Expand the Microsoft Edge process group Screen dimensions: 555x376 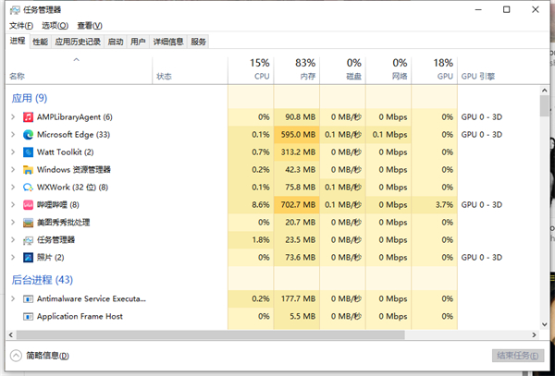12,135
